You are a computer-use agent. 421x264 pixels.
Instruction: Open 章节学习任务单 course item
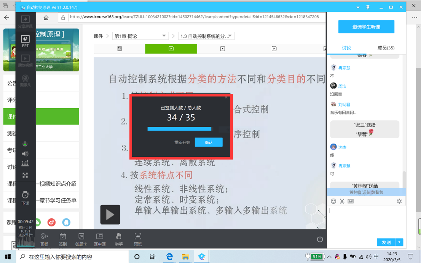pyautogui.click(x=58, y=200)
